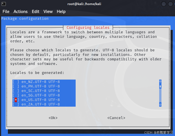The height and width of the screenshot is (136, 175).
Task: Click the second round window control button
Action: point(170,4)
